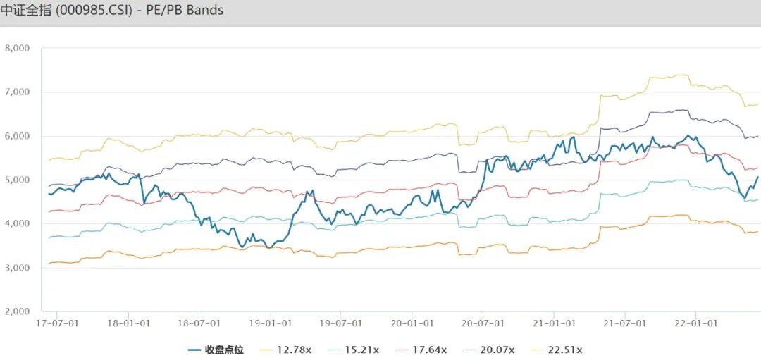Disable the 17.64x band legend label
This screenshot has height=358, width=761.
(430, 350)
